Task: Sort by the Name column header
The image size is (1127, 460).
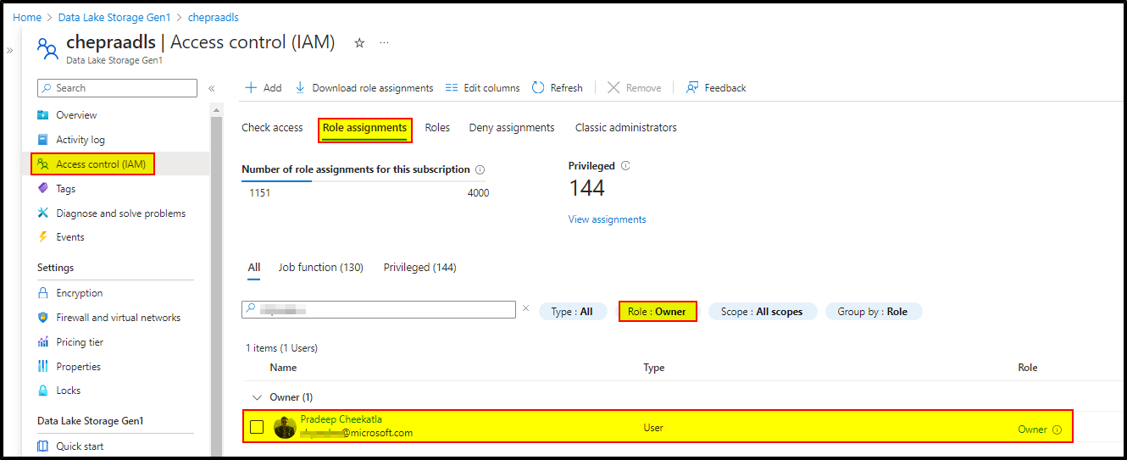Action: tap(284, 368)
